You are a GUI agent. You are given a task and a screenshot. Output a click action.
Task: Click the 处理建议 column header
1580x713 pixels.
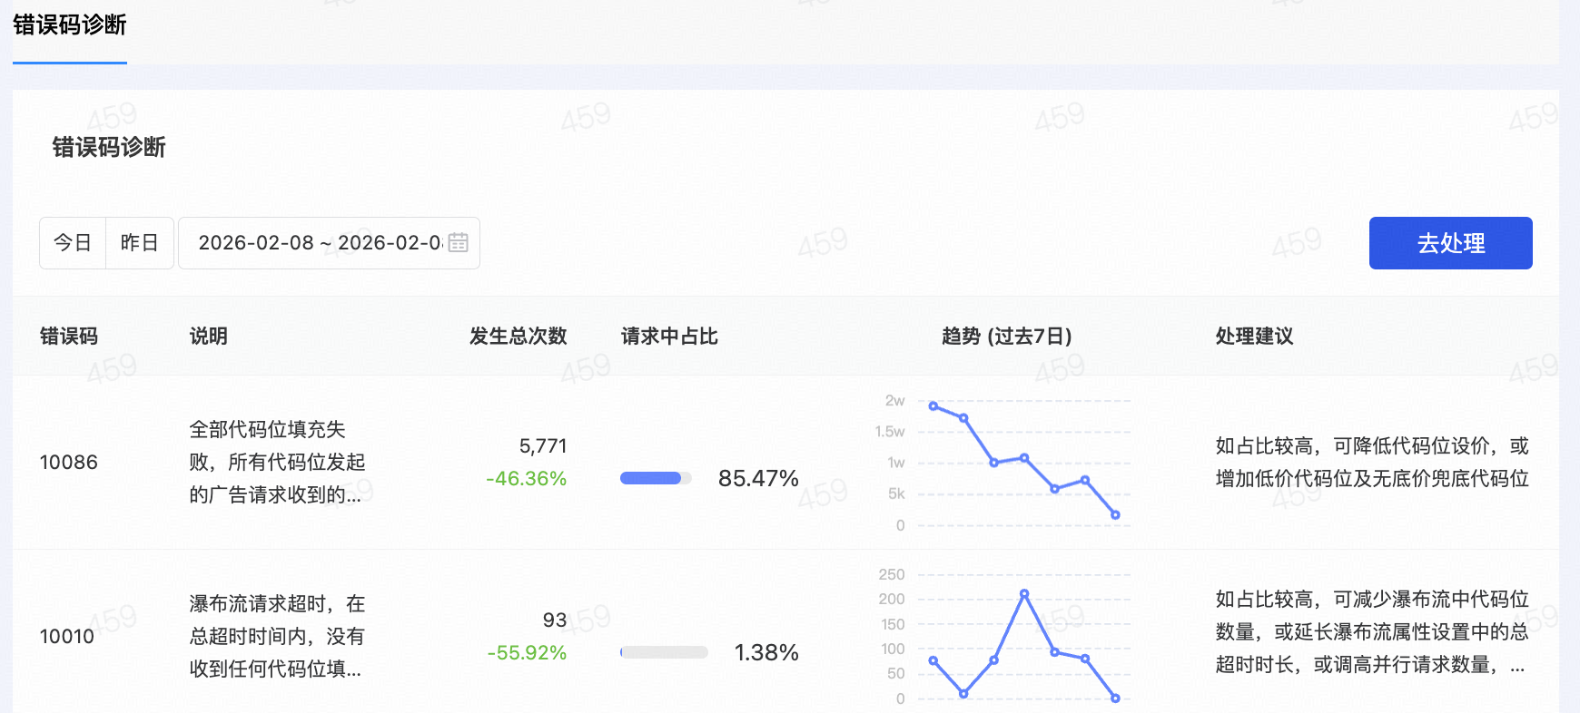[x=1254, y=337]
